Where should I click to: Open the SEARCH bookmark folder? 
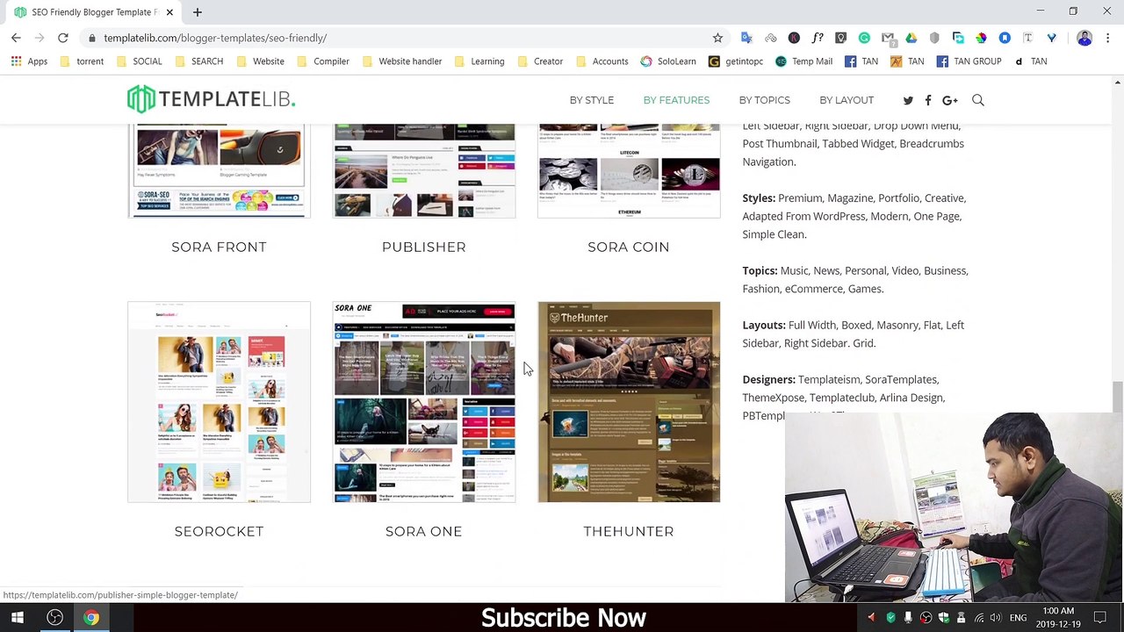click(198, 61)
